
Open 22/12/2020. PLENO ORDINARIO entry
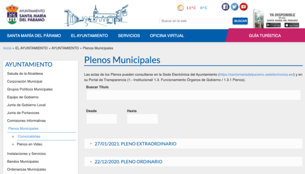129,161
